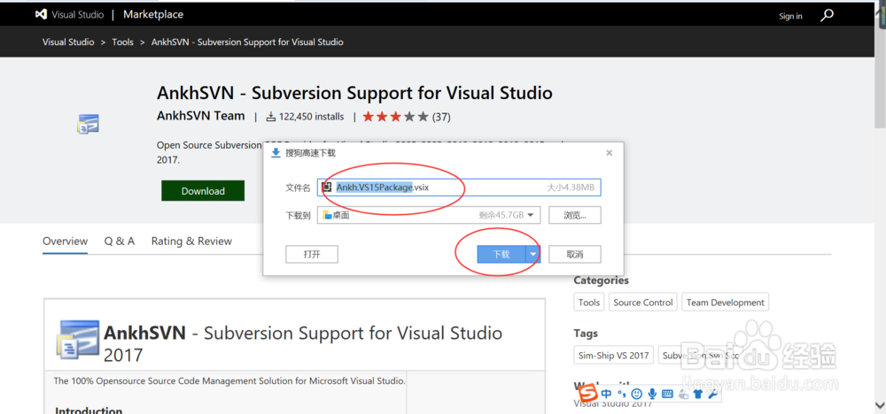Click the five-star rating display
Viewport: 886px width, 414px height.
pos(395,117)
